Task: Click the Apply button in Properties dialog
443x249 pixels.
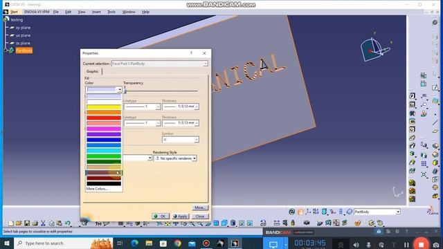Action: pos(181,216)
